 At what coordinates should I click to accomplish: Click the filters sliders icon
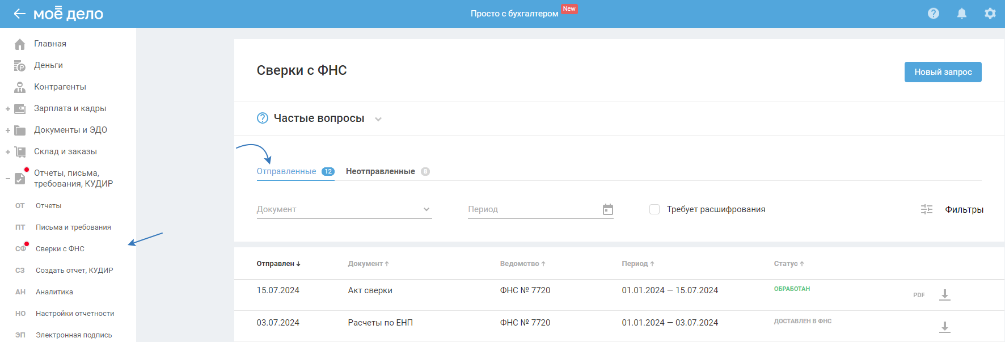[x=927, y=209]
